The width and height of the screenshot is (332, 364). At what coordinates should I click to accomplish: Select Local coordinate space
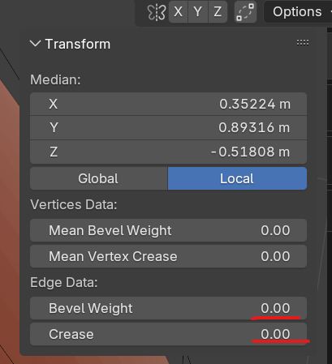click(237, 178)
